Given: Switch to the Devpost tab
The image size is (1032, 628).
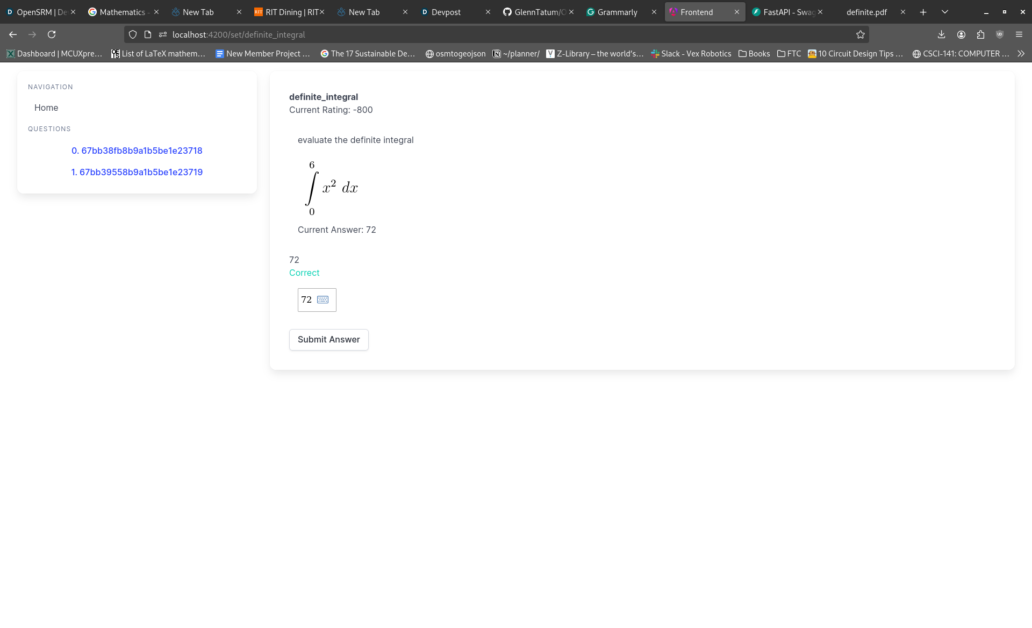Looking at the screenshot, I should click(446, 12).
